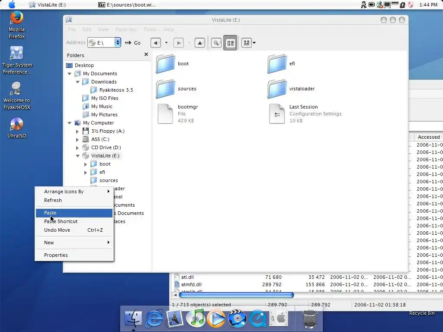
Task: Select Desktop in the Folders tree
Action: tap(80, 66)
